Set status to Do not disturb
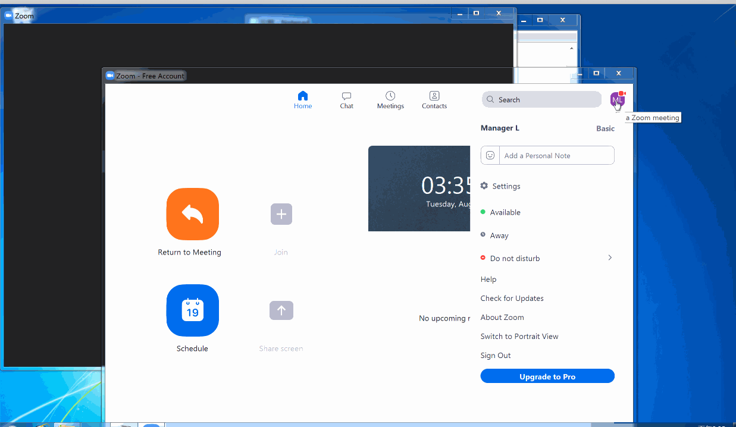 (x=515, y=259)
